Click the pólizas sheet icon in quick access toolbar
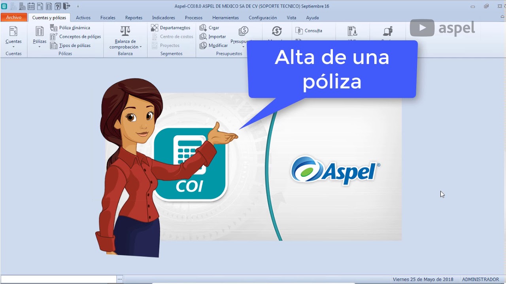 49,6
